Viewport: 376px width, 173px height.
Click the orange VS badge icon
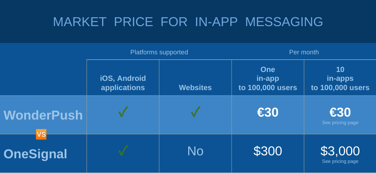coord(41,134)
